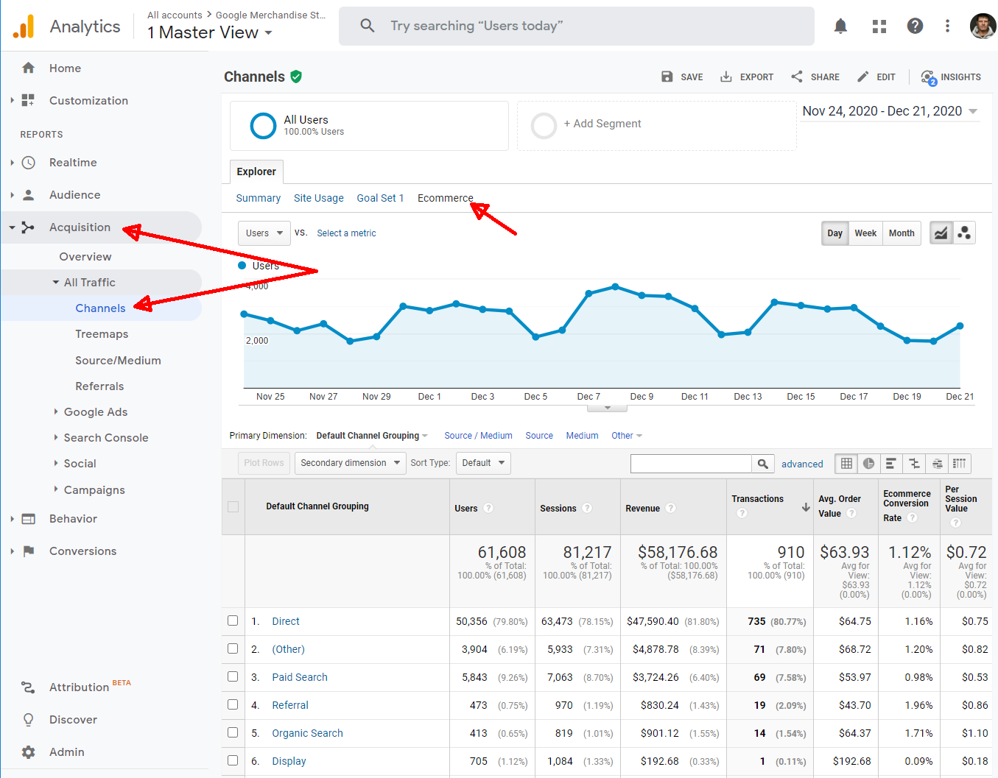Click the table search magnifier button
Viewport: 998px width, 778px height.
pos(762,464)
